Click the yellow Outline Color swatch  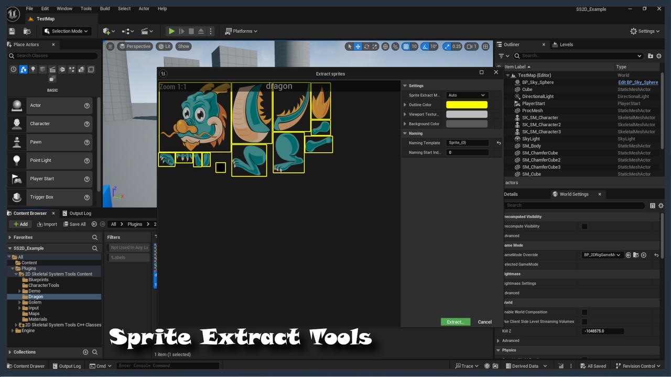coord(467,105)
